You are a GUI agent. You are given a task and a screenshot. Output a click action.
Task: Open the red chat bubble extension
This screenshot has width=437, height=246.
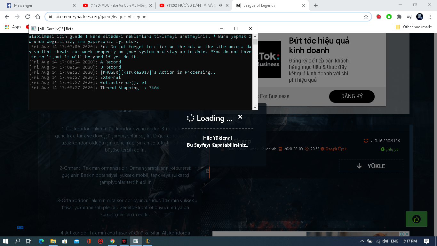[x=379, y=17]
